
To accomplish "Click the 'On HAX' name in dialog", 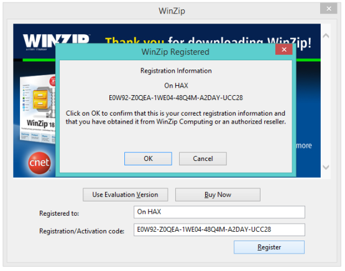I will tap(176, 85).
